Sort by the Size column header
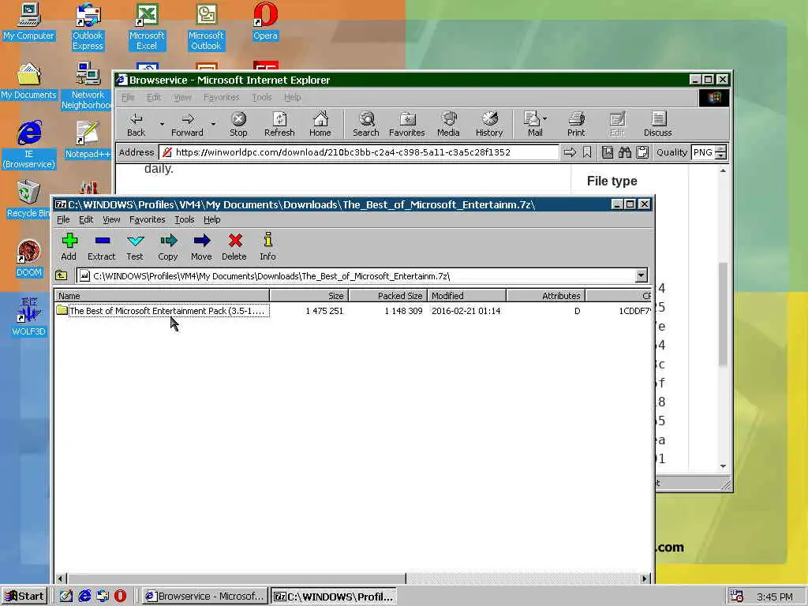The height and width of the screenshot is (606, 808). 309,296
